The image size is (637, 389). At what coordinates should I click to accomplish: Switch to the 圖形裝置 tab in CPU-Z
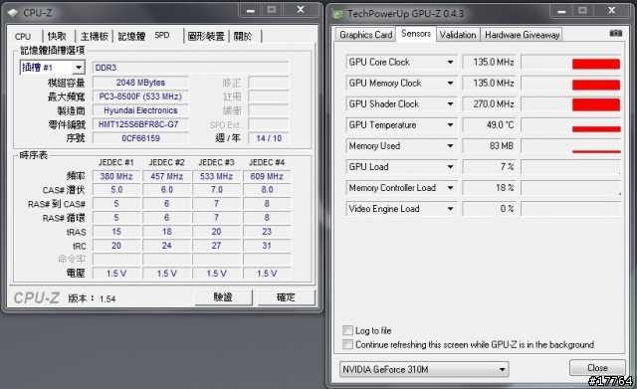(x=206, y=37)
